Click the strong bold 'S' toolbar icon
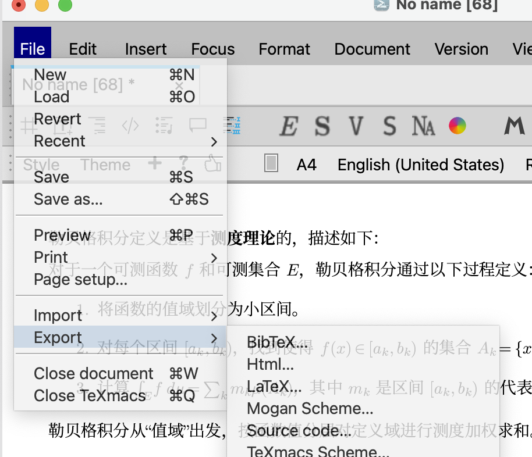The height and width of the screenshot is (457, 532). [x=322, y=126]
